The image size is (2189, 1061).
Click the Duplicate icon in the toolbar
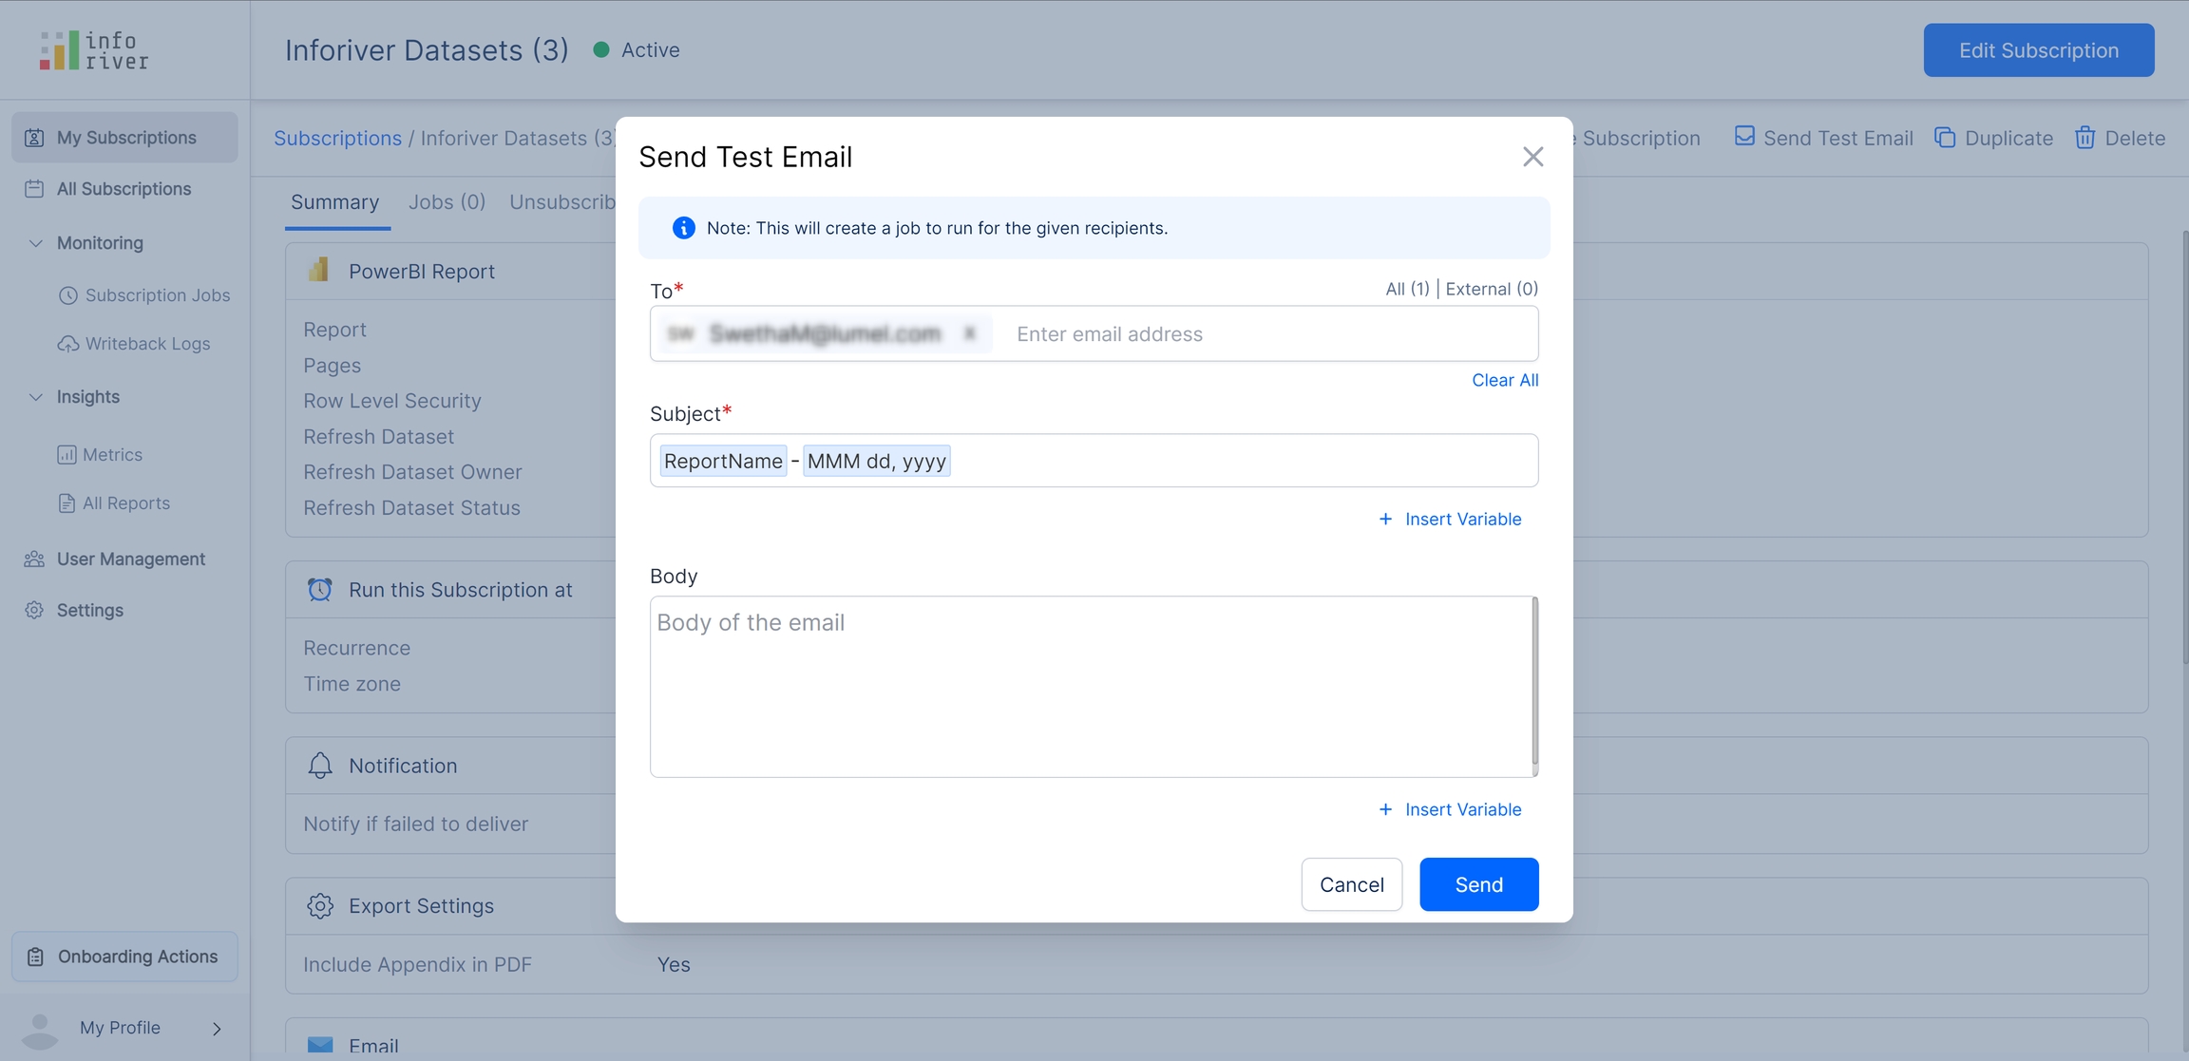[x=1945, y=138]
